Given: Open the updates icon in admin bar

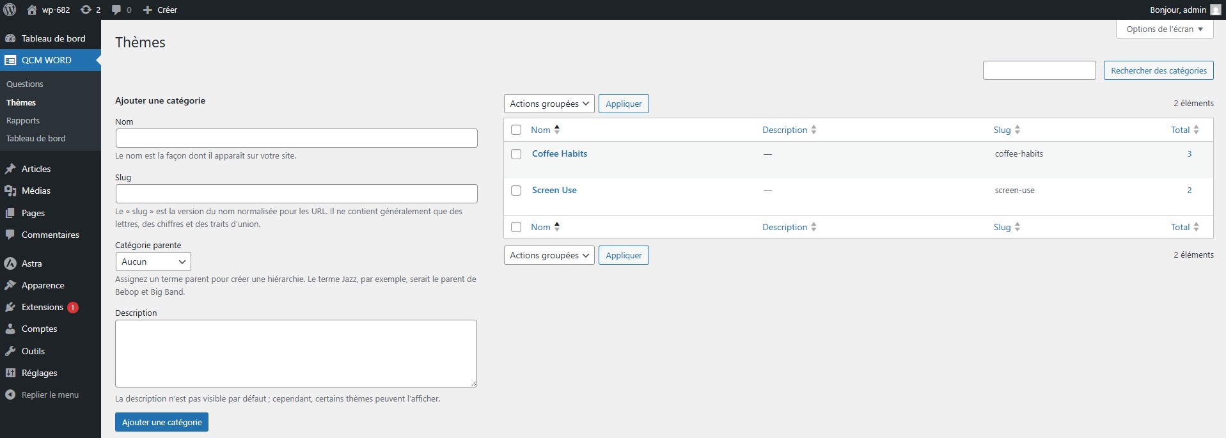Looking at the screenshot, I should [86, 10].
